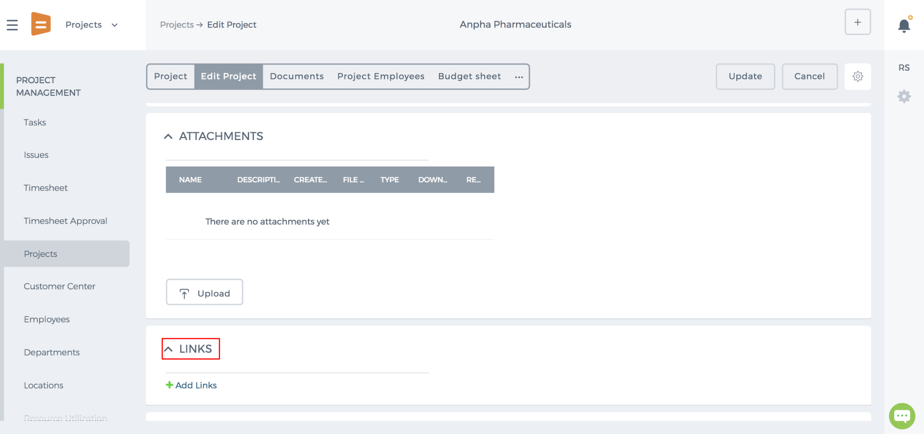Image resolution: width=924 pixels, height=434 pixels.
Task: Click the Update button
Action: pos(745,77)
